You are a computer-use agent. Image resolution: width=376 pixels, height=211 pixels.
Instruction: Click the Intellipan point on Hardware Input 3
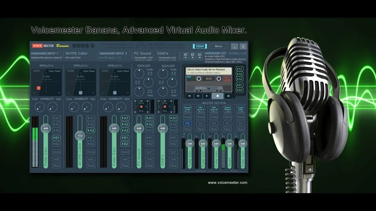coord(115,93)
